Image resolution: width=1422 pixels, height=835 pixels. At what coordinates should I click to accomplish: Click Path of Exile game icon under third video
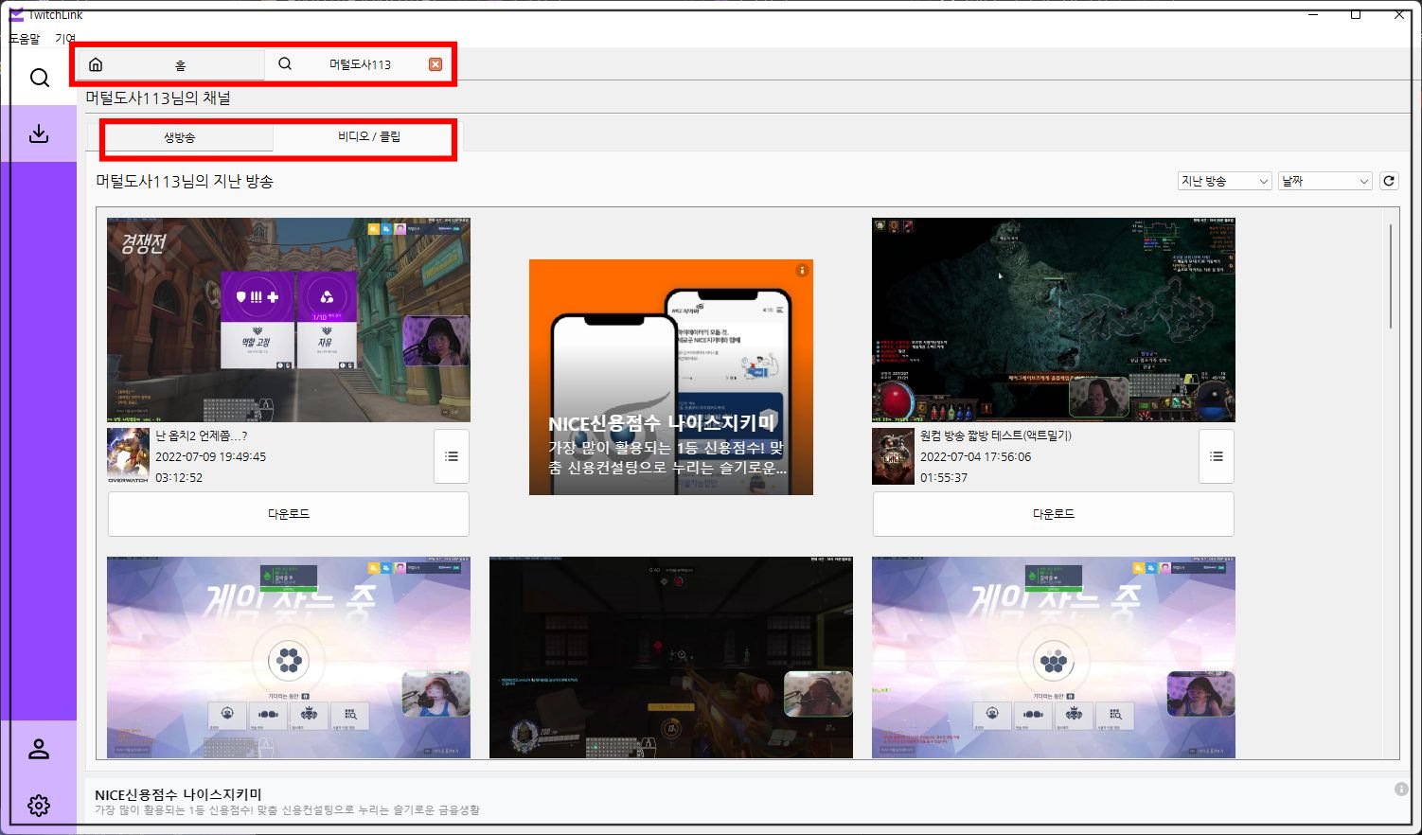tap(893, 456)
